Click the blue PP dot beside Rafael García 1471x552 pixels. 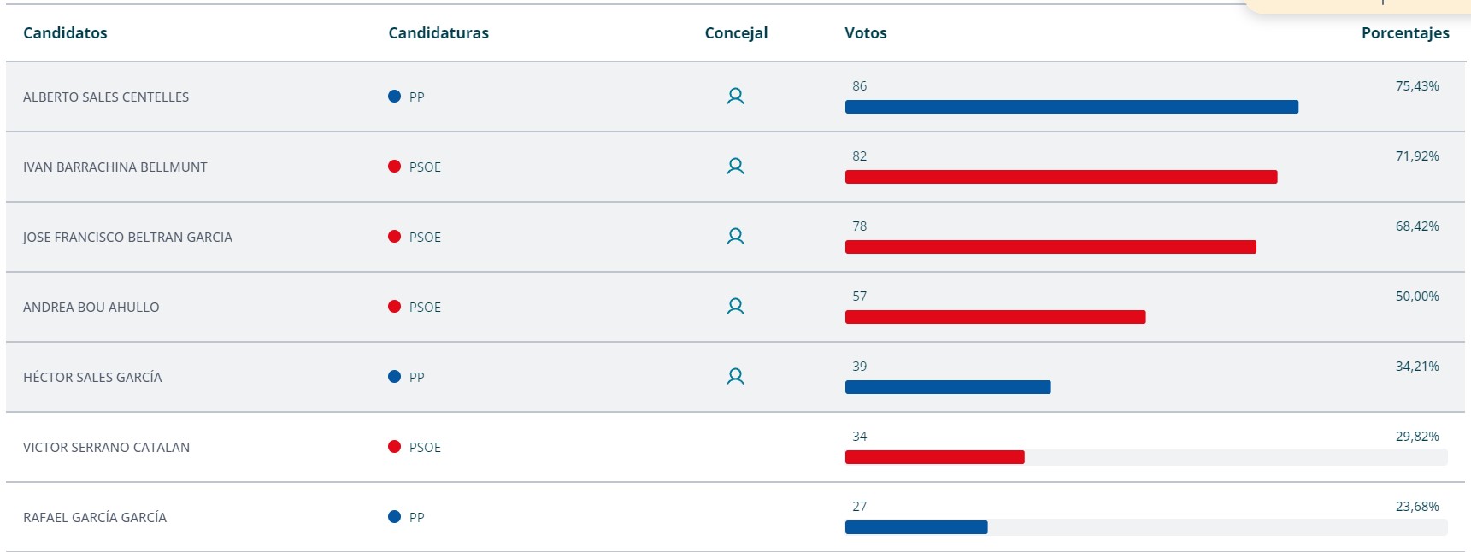coord(394,517)
